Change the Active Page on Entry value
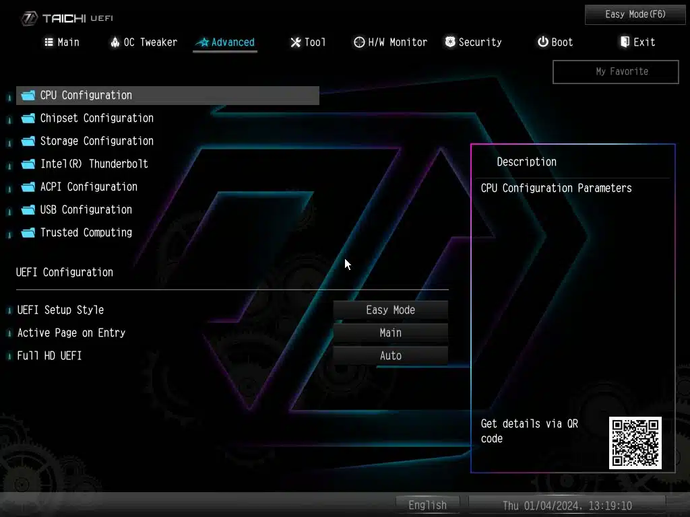This screenshot has width=690, height=517. 390,333
